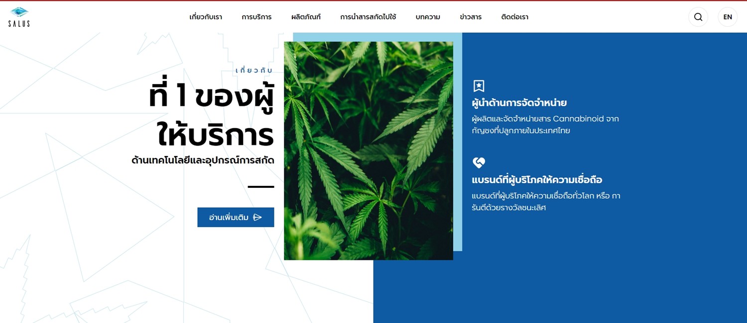Click the heart handshake icon
Image resolution: width=747 pixels, height=323 pixels.
[x=479, y=162]
